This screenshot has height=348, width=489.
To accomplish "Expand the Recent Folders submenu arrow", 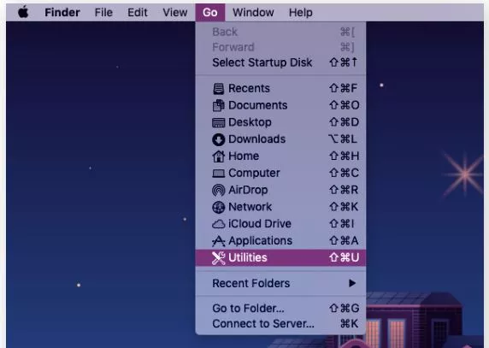I will pyautogui.click(x=352, y=284).
